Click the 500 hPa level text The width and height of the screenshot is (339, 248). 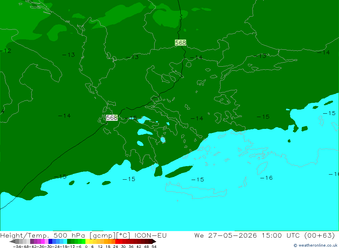point(69,235)
